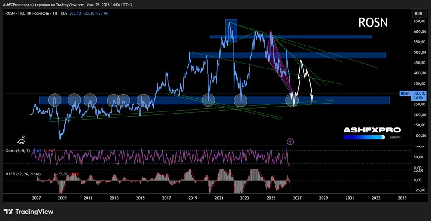Image resolution: width=431 pixels, height=221 pixels.
Task: Click the 3d 5h countdown under ROSN price
Action: [x=419, y=98]
